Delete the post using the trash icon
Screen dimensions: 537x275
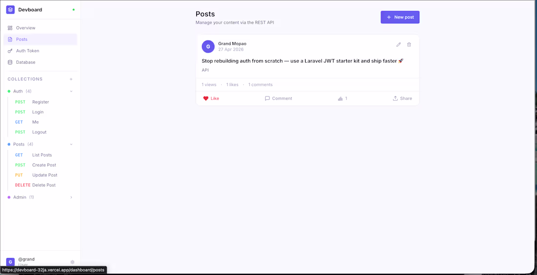pyautogui.click(x=409, y=44)
